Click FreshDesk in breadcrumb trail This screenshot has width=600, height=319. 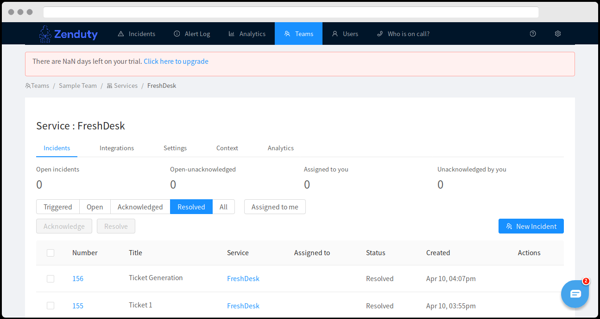[x=162, y=86]
